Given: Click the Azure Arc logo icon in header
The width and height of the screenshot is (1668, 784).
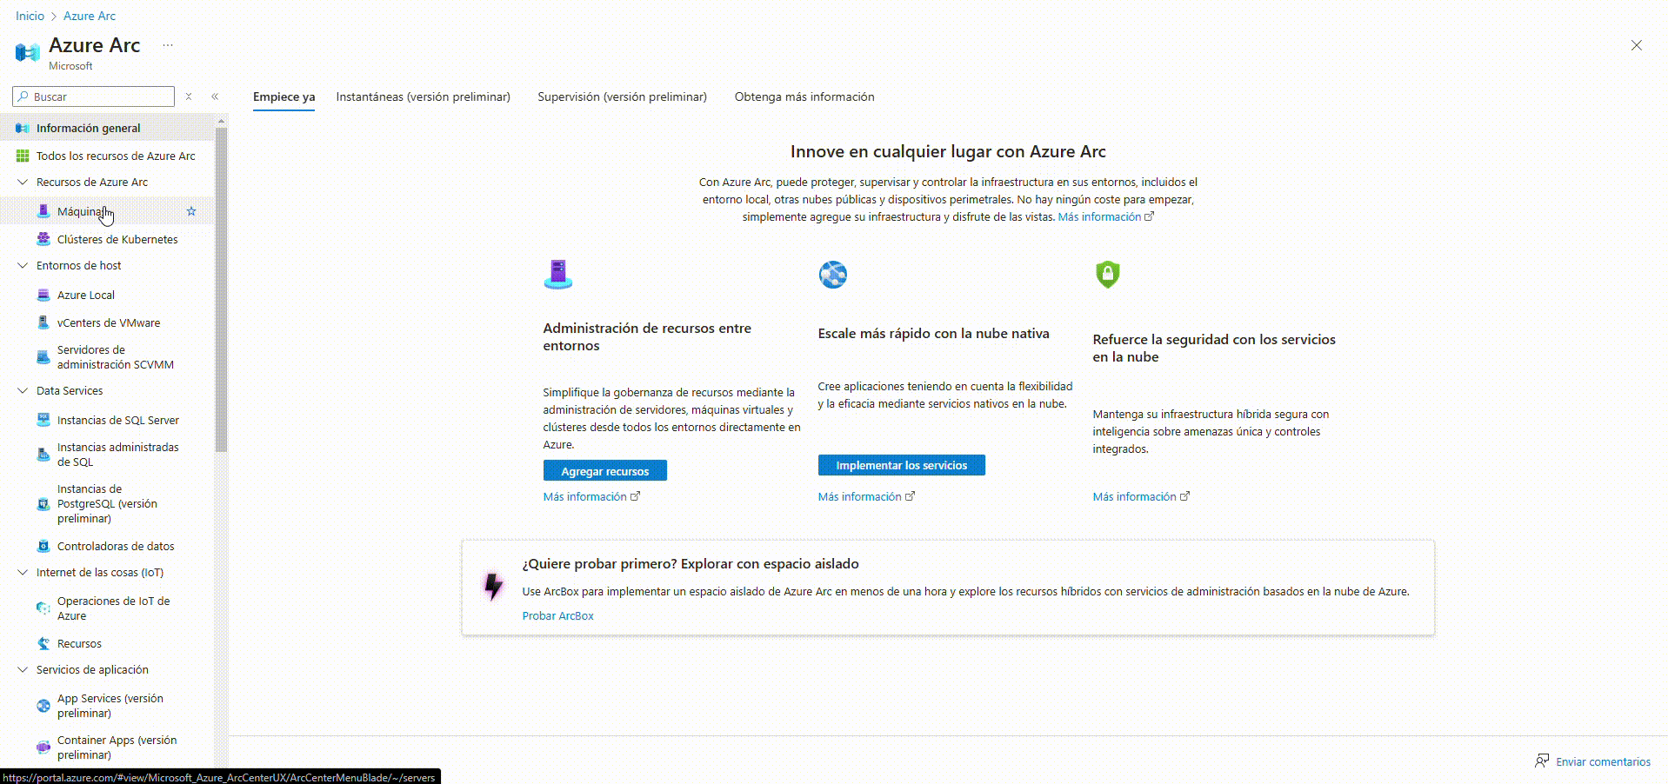Looking at the screenshot, I should tap(28, 53).
